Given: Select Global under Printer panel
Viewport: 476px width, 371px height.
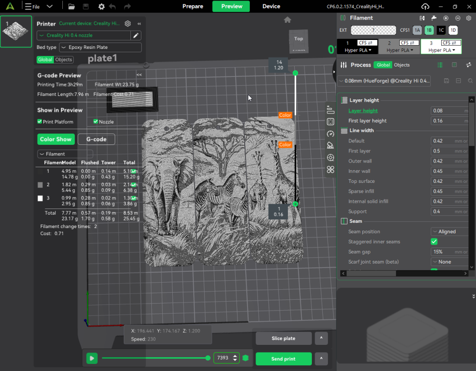Looking at the screenshot, I should tap(45, 60).
